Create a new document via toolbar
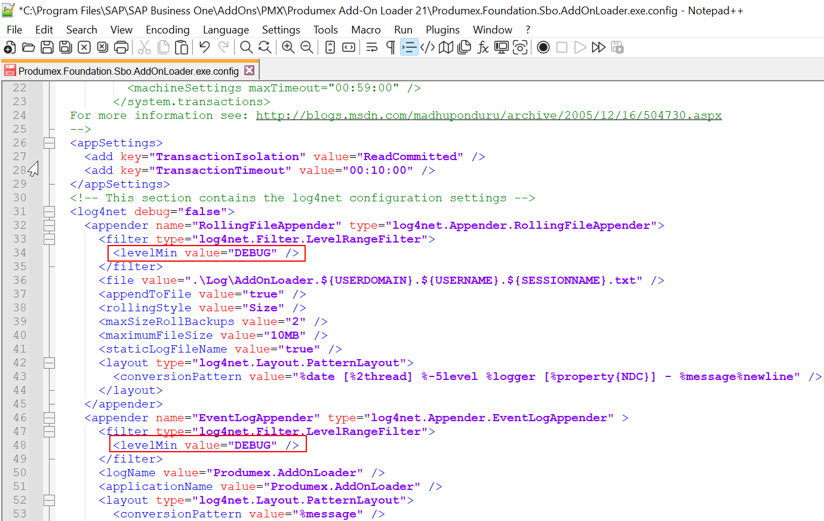824x521 pixels. click(10, 47)
